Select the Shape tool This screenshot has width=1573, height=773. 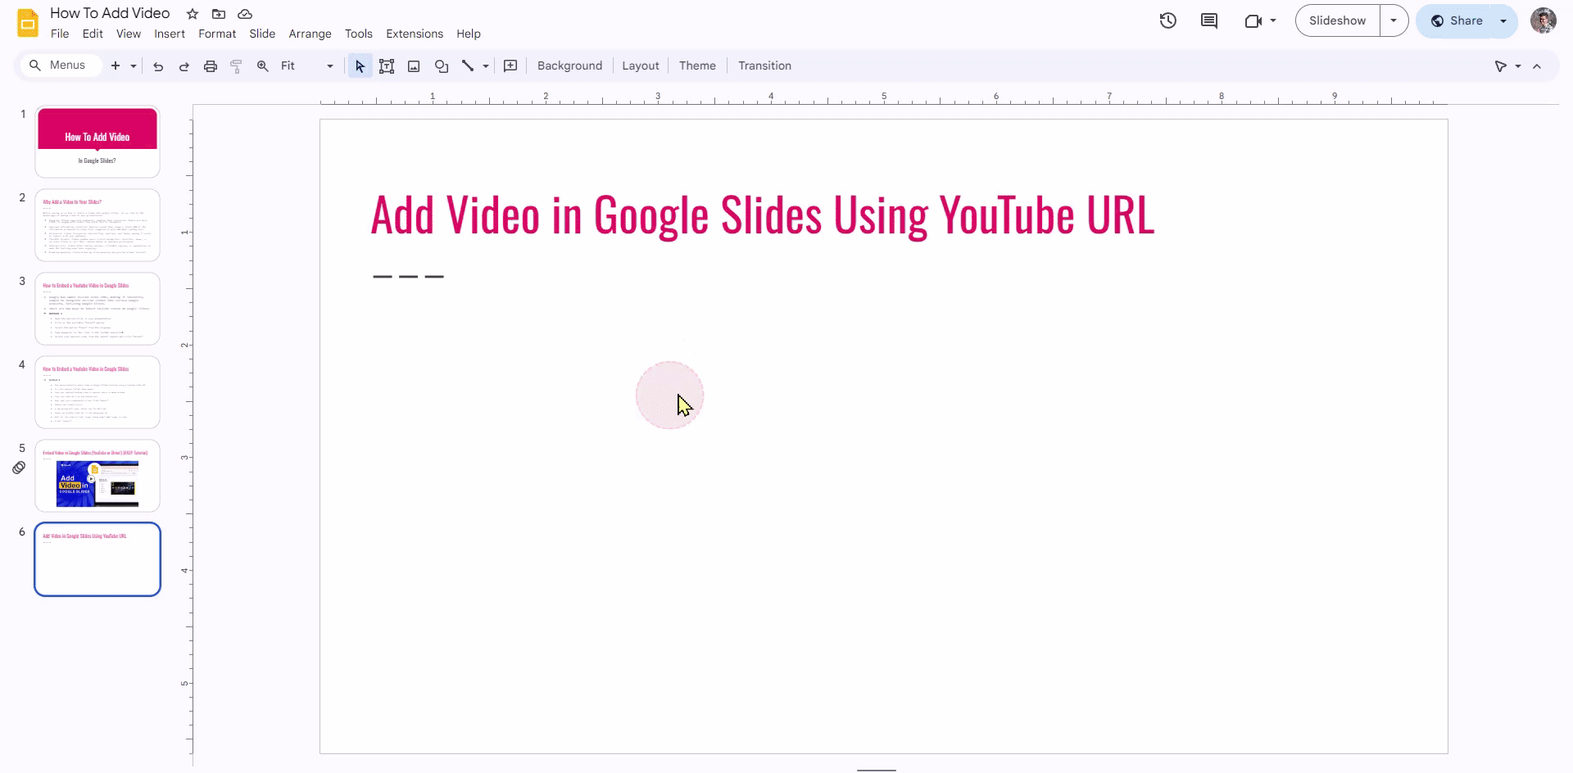click(442, 66)
